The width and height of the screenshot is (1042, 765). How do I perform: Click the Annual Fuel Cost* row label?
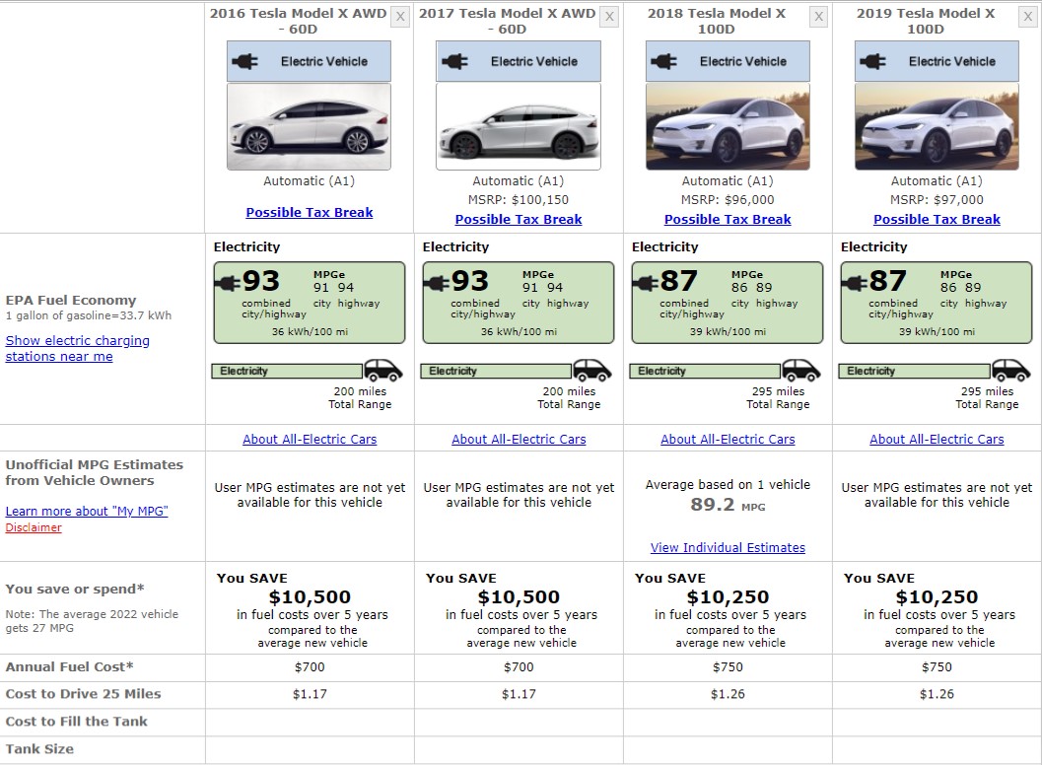[x=69, y=667]
